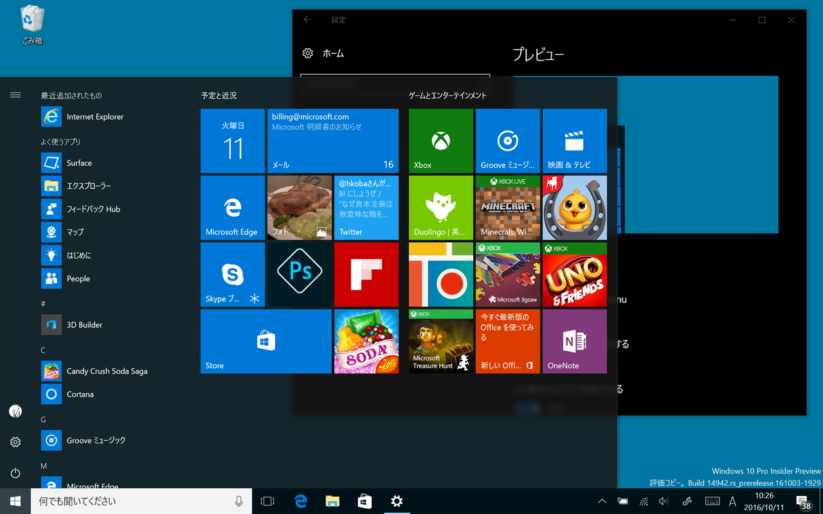Jump to the G letter header
The image size is (823, 514).
click(x=43, y=420)
